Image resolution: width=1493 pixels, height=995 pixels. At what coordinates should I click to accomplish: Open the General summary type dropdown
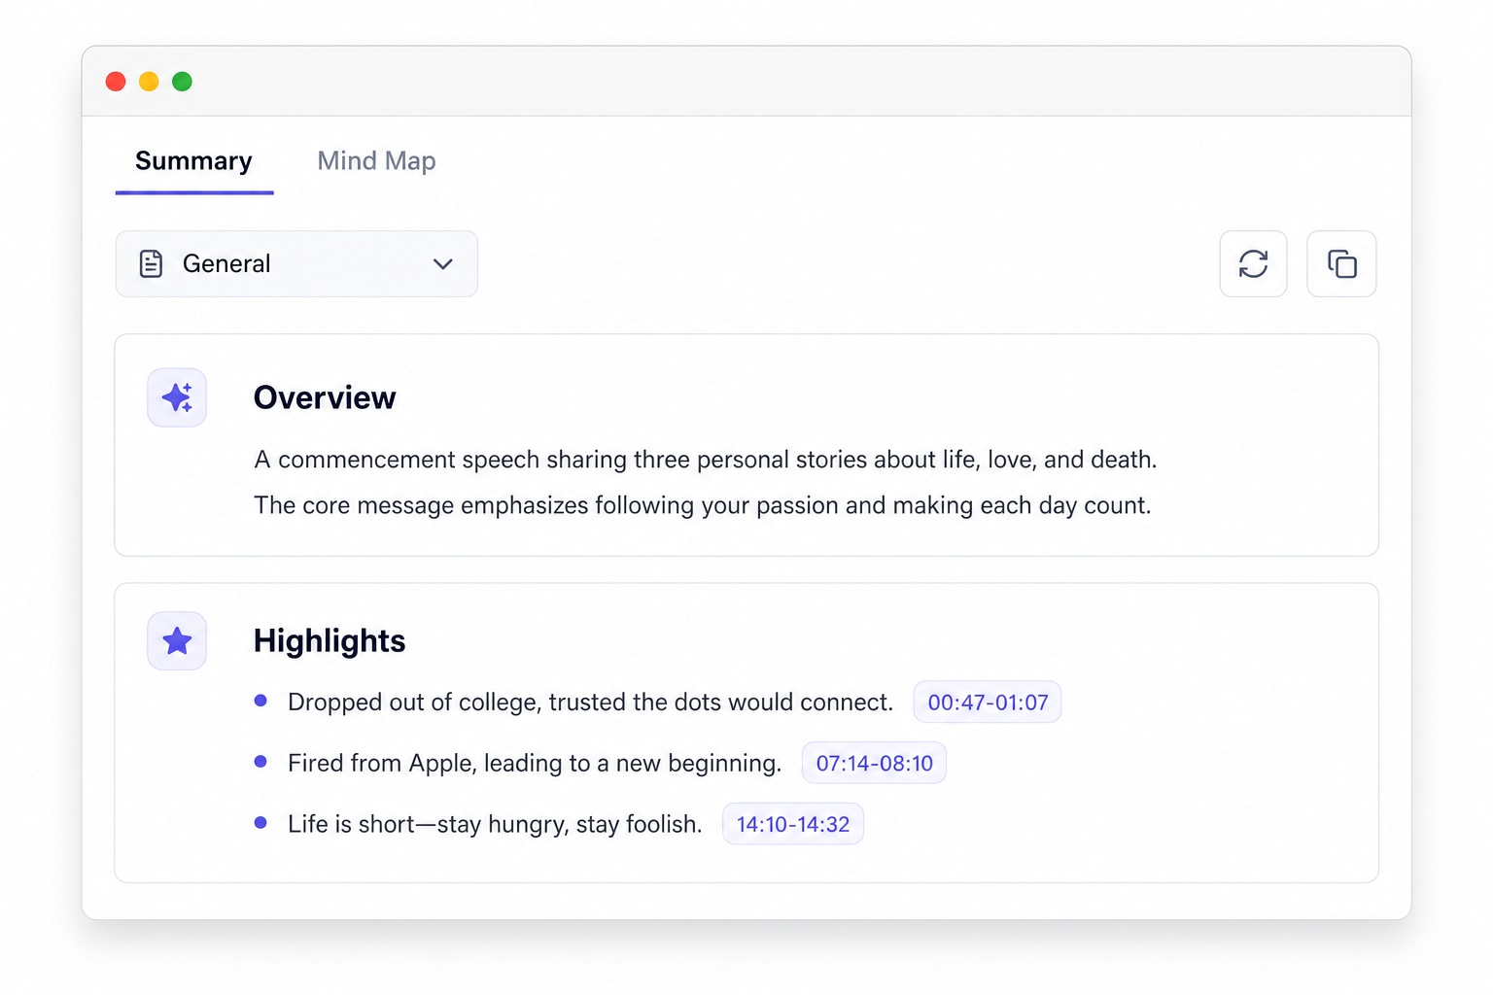coord(296,263)
